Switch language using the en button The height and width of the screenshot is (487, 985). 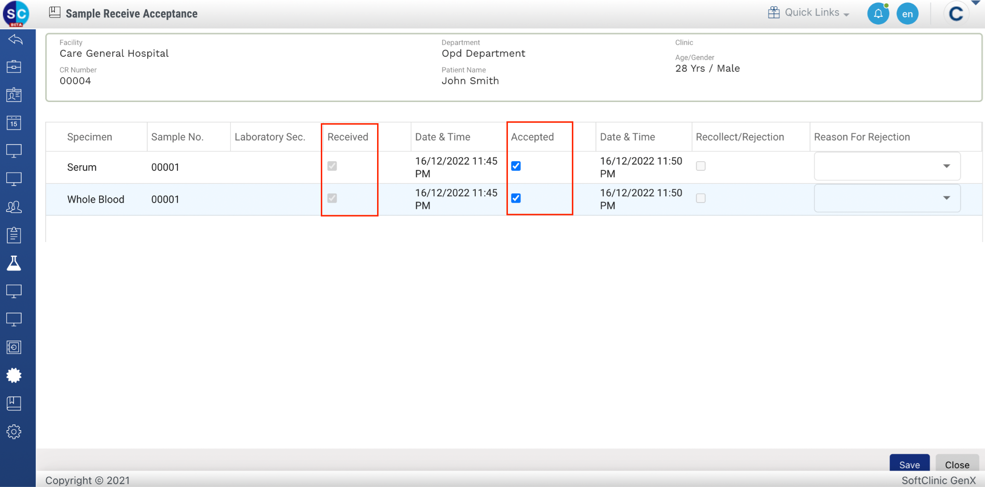(x=908, y=13)
